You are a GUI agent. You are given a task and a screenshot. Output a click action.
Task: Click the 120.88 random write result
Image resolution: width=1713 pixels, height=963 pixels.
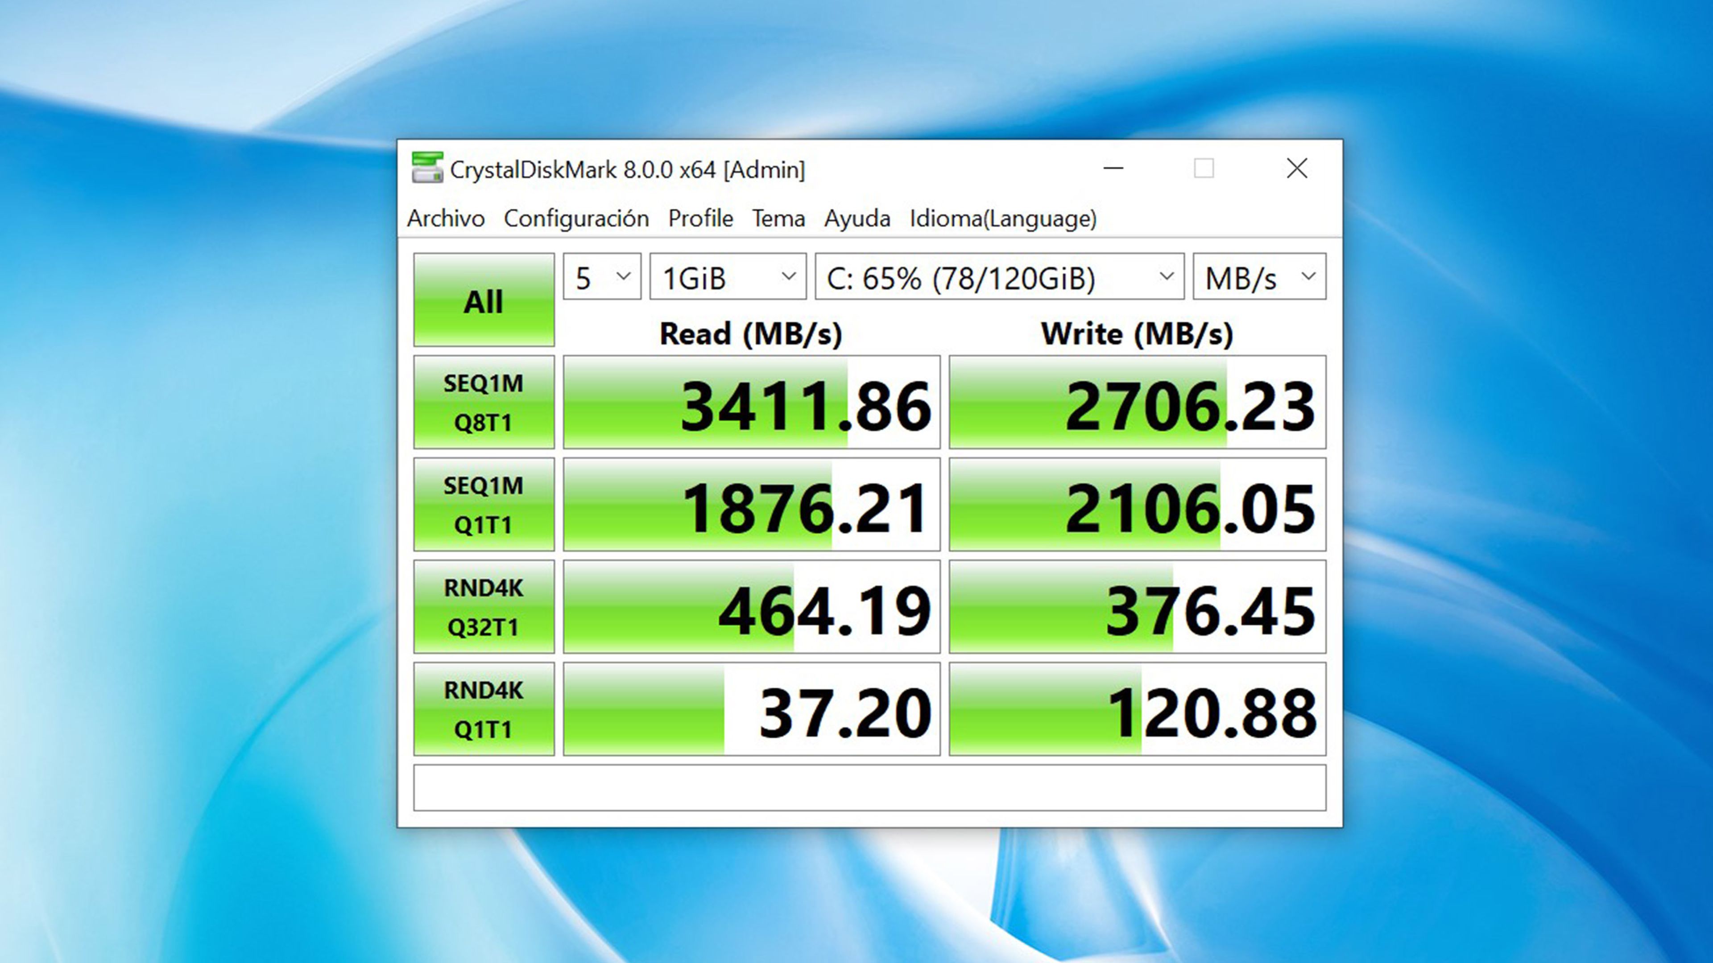1137,710
